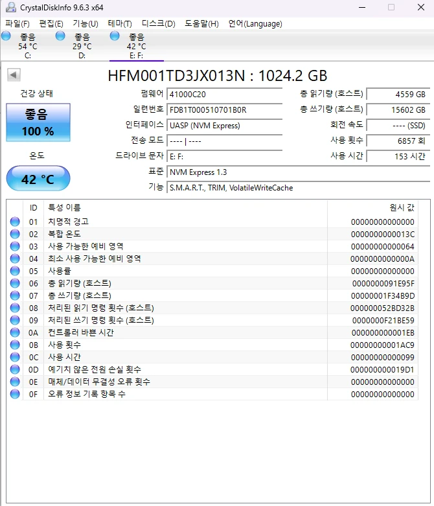The height and width of the screenshot is (506, 434).
Task: Click raw value 000000052BD32B
Action: [x=383, y=308]
